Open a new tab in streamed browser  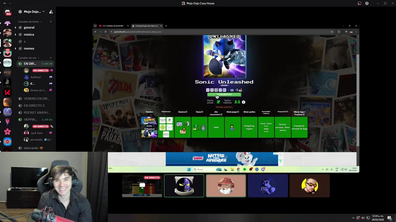(x=166, y=26)
